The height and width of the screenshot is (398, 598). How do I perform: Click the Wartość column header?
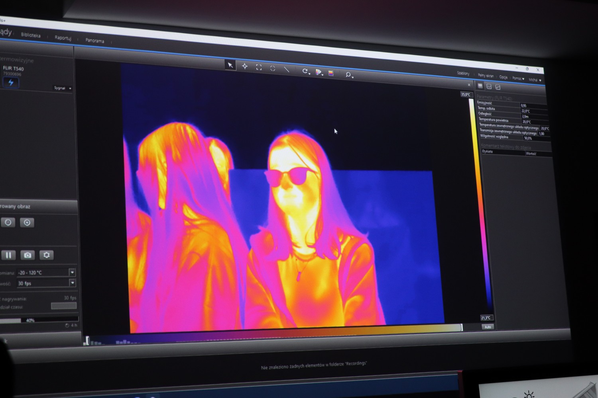click(539, 154)
